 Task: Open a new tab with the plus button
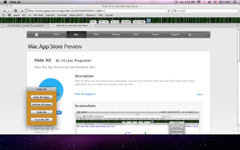point(237,25)
